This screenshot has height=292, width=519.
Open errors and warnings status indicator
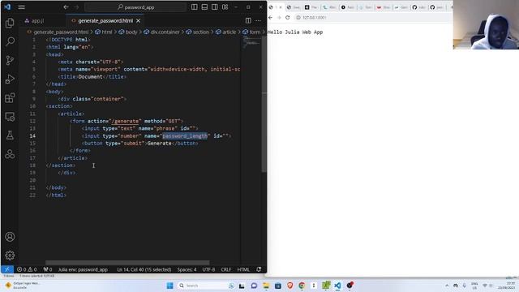tap(27, 269)
